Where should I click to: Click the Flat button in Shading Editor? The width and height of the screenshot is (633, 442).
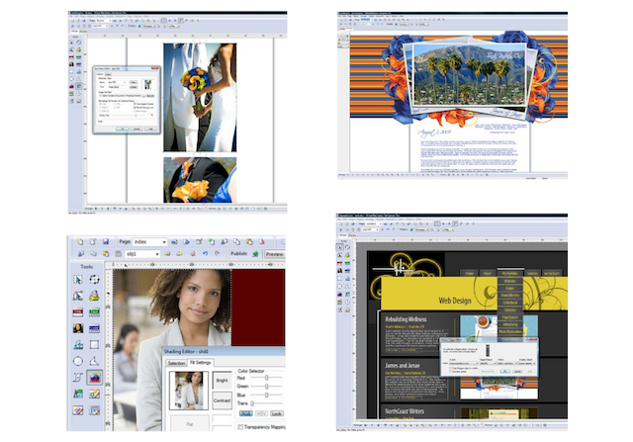[190, 424]
